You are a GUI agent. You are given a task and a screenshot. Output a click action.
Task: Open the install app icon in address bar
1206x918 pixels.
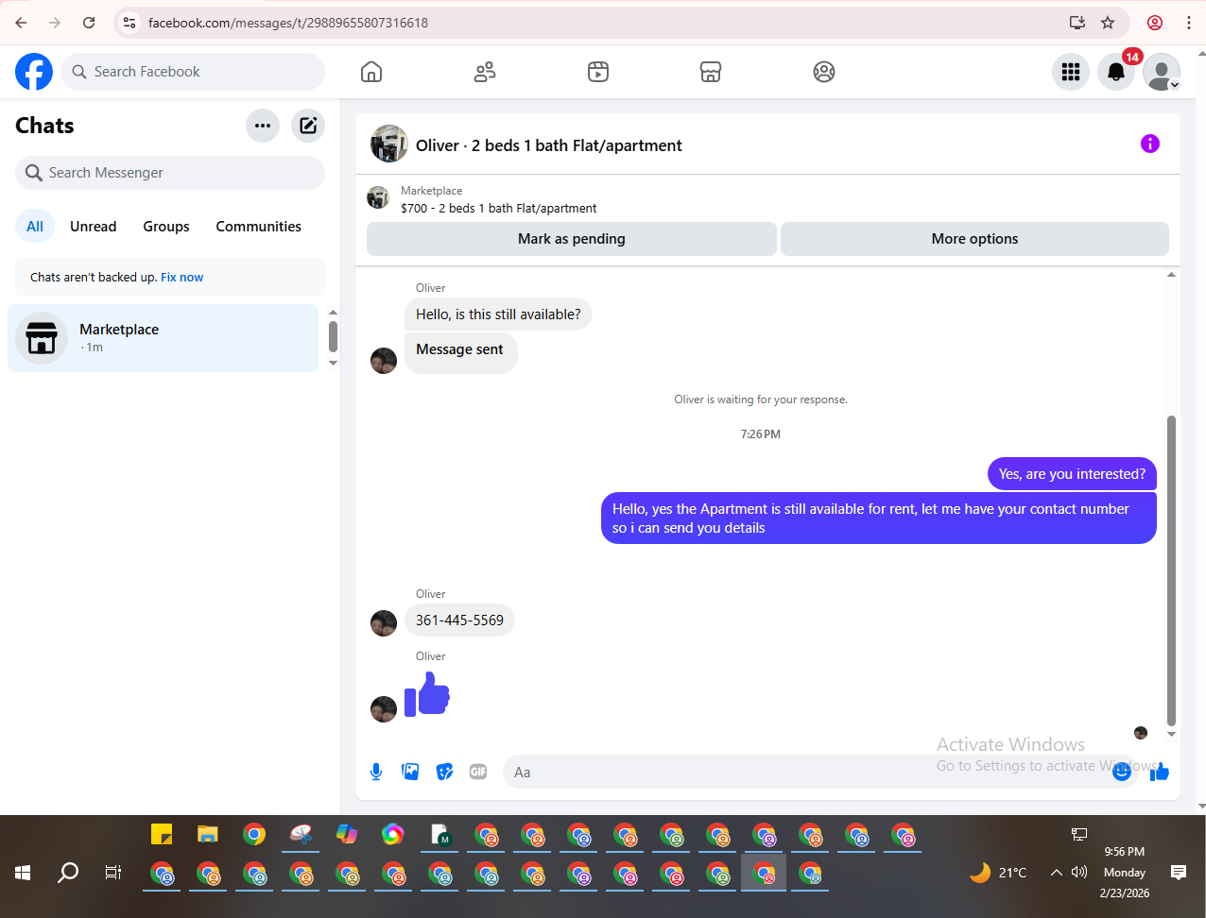pos(1077,23)
